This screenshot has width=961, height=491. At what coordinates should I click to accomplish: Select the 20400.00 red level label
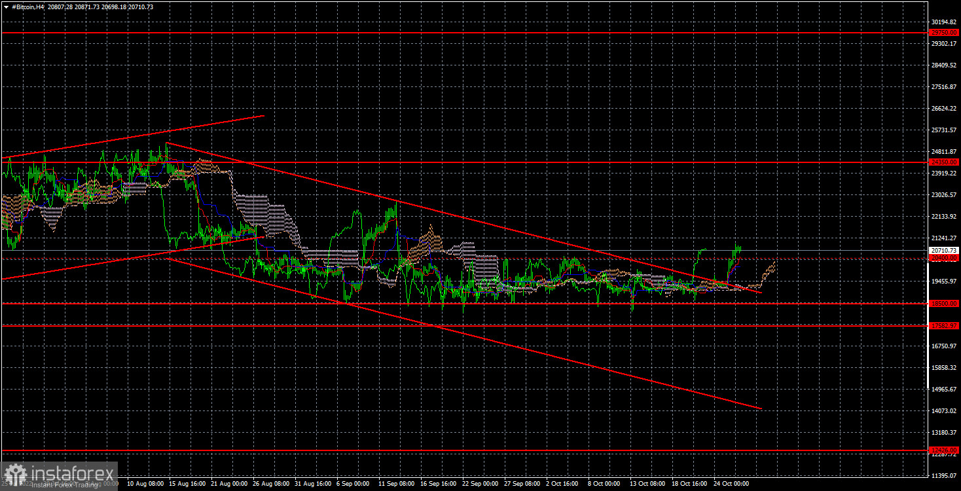click(x=944, y=259)
